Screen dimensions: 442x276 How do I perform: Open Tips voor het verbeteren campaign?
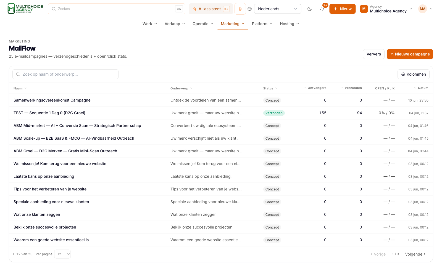[x=50, y=189]
